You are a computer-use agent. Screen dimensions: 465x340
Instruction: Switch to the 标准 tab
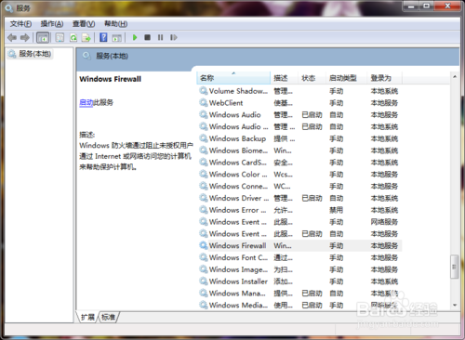(x=108, y=317)
